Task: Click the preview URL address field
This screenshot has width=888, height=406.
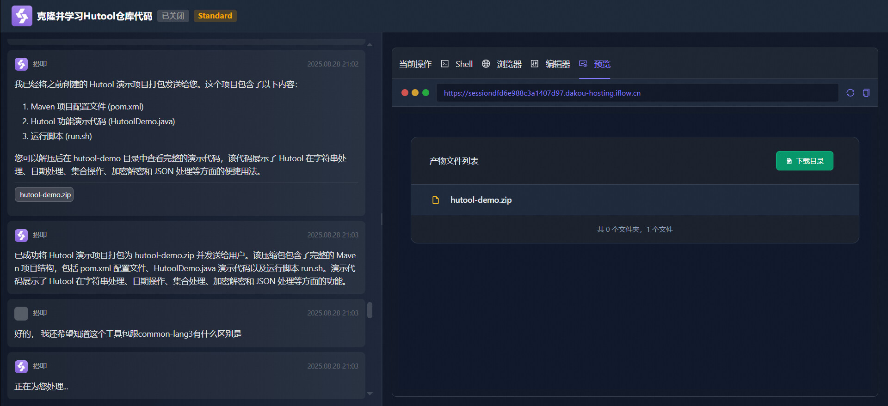Action: pos(636,93)
